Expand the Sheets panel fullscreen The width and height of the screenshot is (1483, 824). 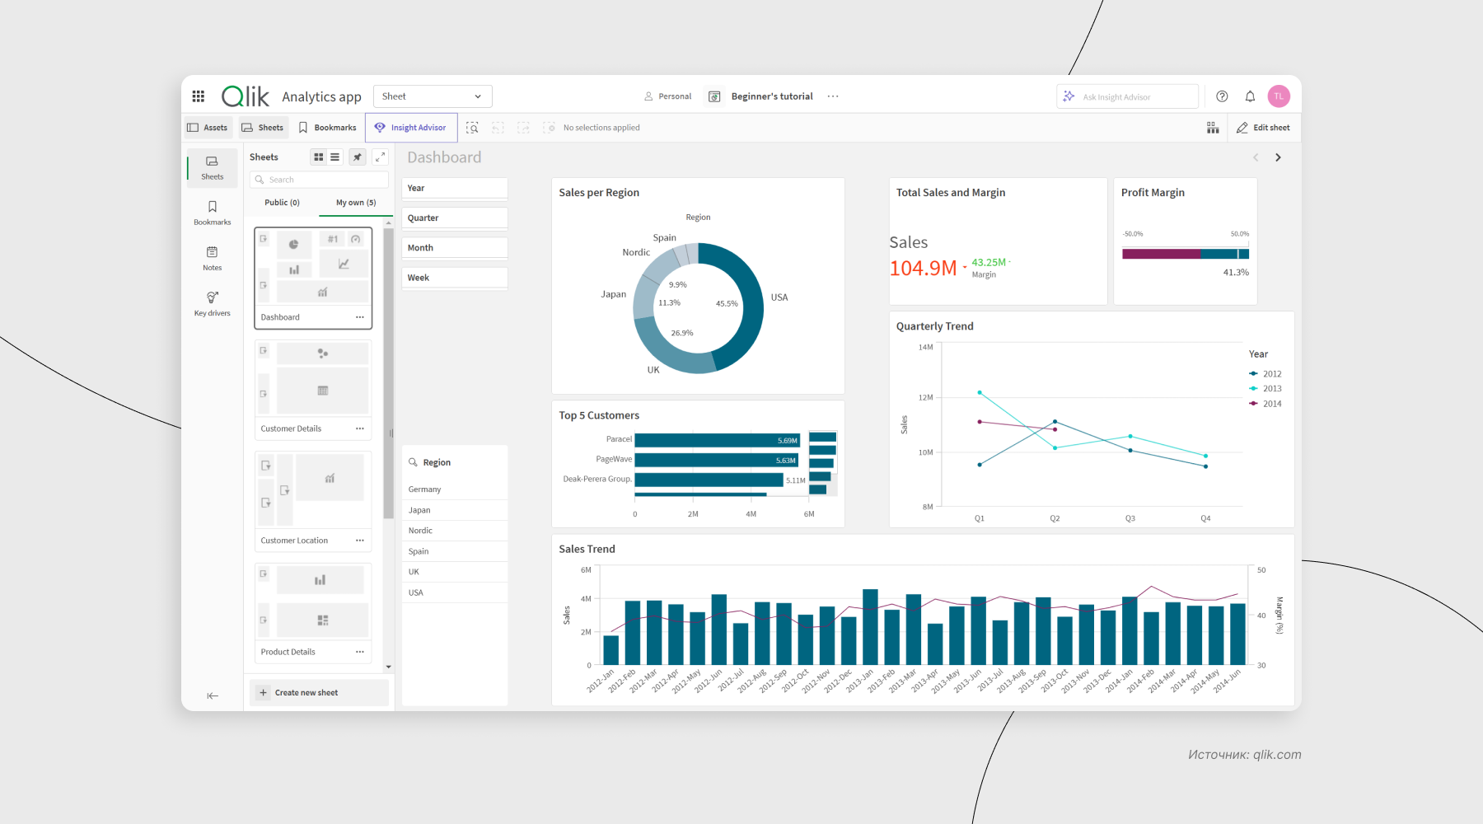click(x=380, y=157)
